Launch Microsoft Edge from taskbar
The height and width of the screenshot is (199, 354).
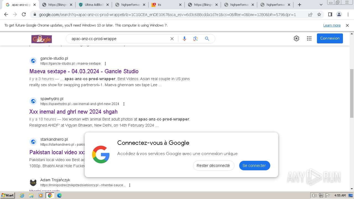(59, 195)
